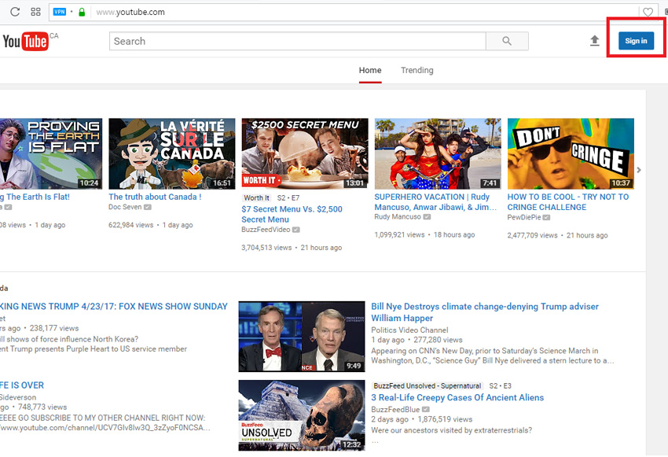Click the '622,984 views' count
668x457 pixels.
pyautogui.click(x=130, y=225)
